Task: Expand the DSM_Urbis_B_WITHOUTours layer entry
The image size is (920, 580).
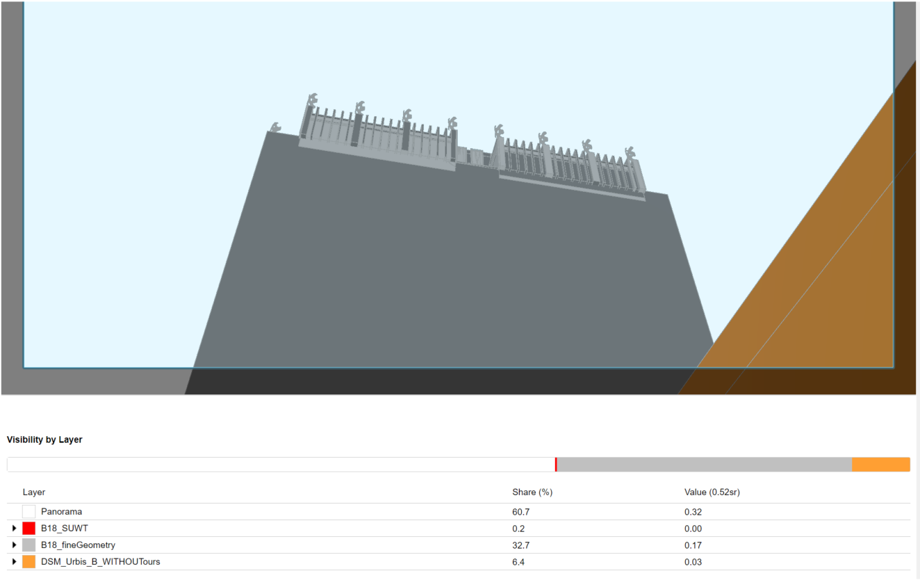Action: [14, 561]
